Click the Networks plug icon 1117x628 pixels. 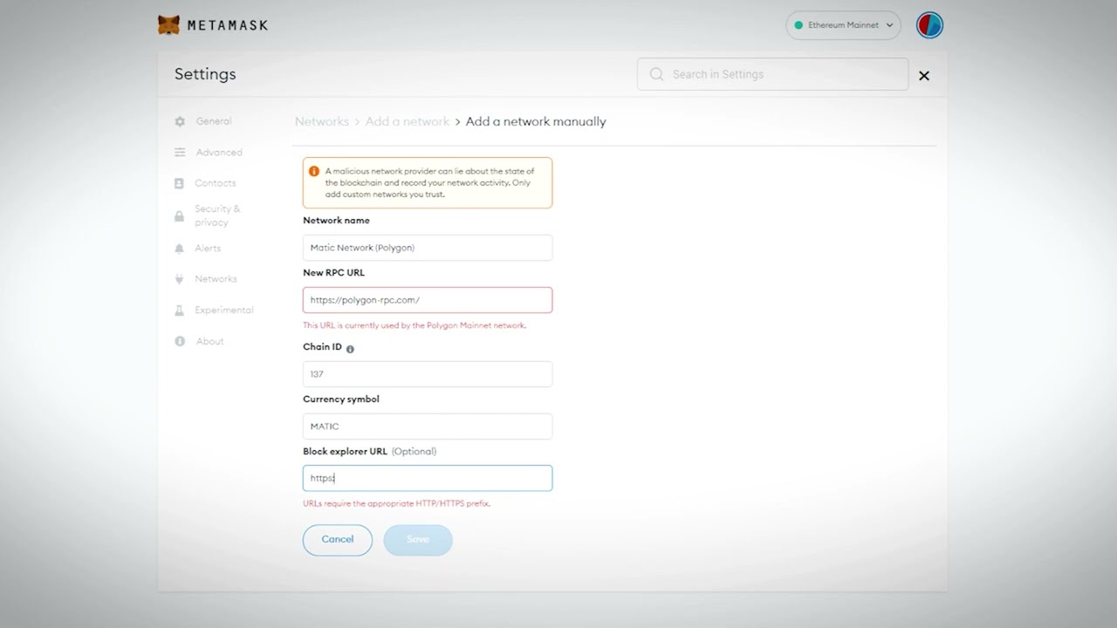(x=180, y=279)
